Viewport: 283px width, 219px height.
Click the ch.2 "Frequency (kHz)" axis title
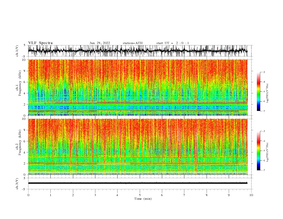click(20, 142)
